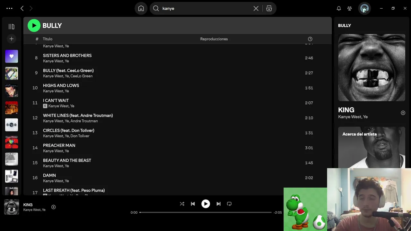Open Liked Songs heart playlist

coord(12,56)
